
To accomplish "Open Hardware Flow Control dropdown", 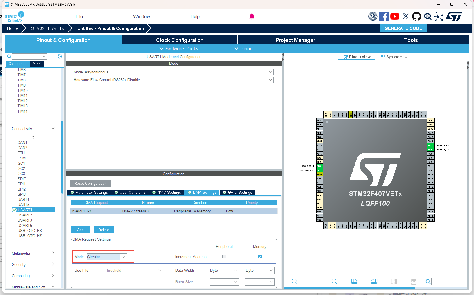I will pyautogui.click(x=200, y=80).
